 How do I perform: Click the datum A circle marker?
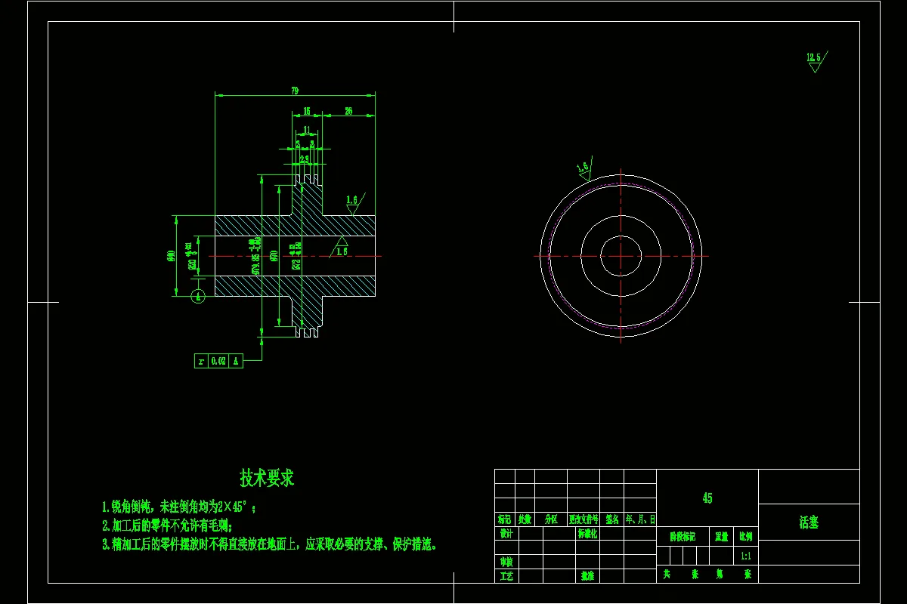pyautogui.click(x=198, y=296)
